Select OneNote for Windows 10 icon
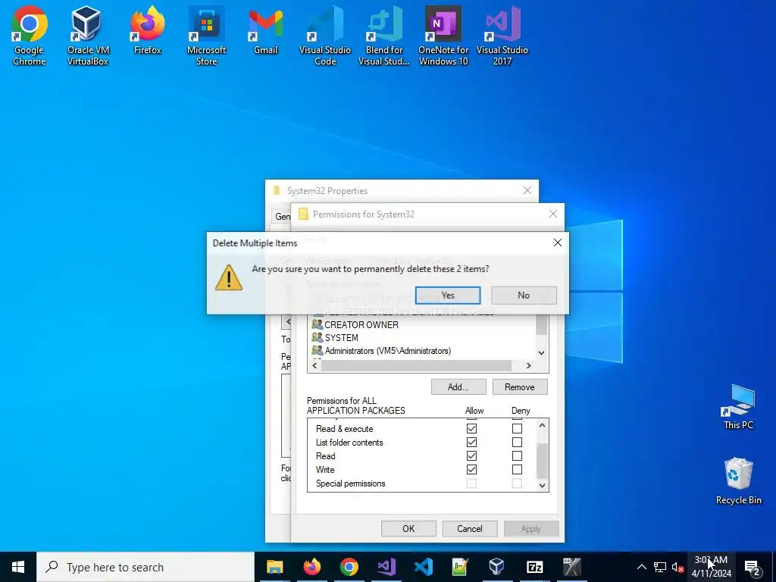 click(x=443, y=36)
